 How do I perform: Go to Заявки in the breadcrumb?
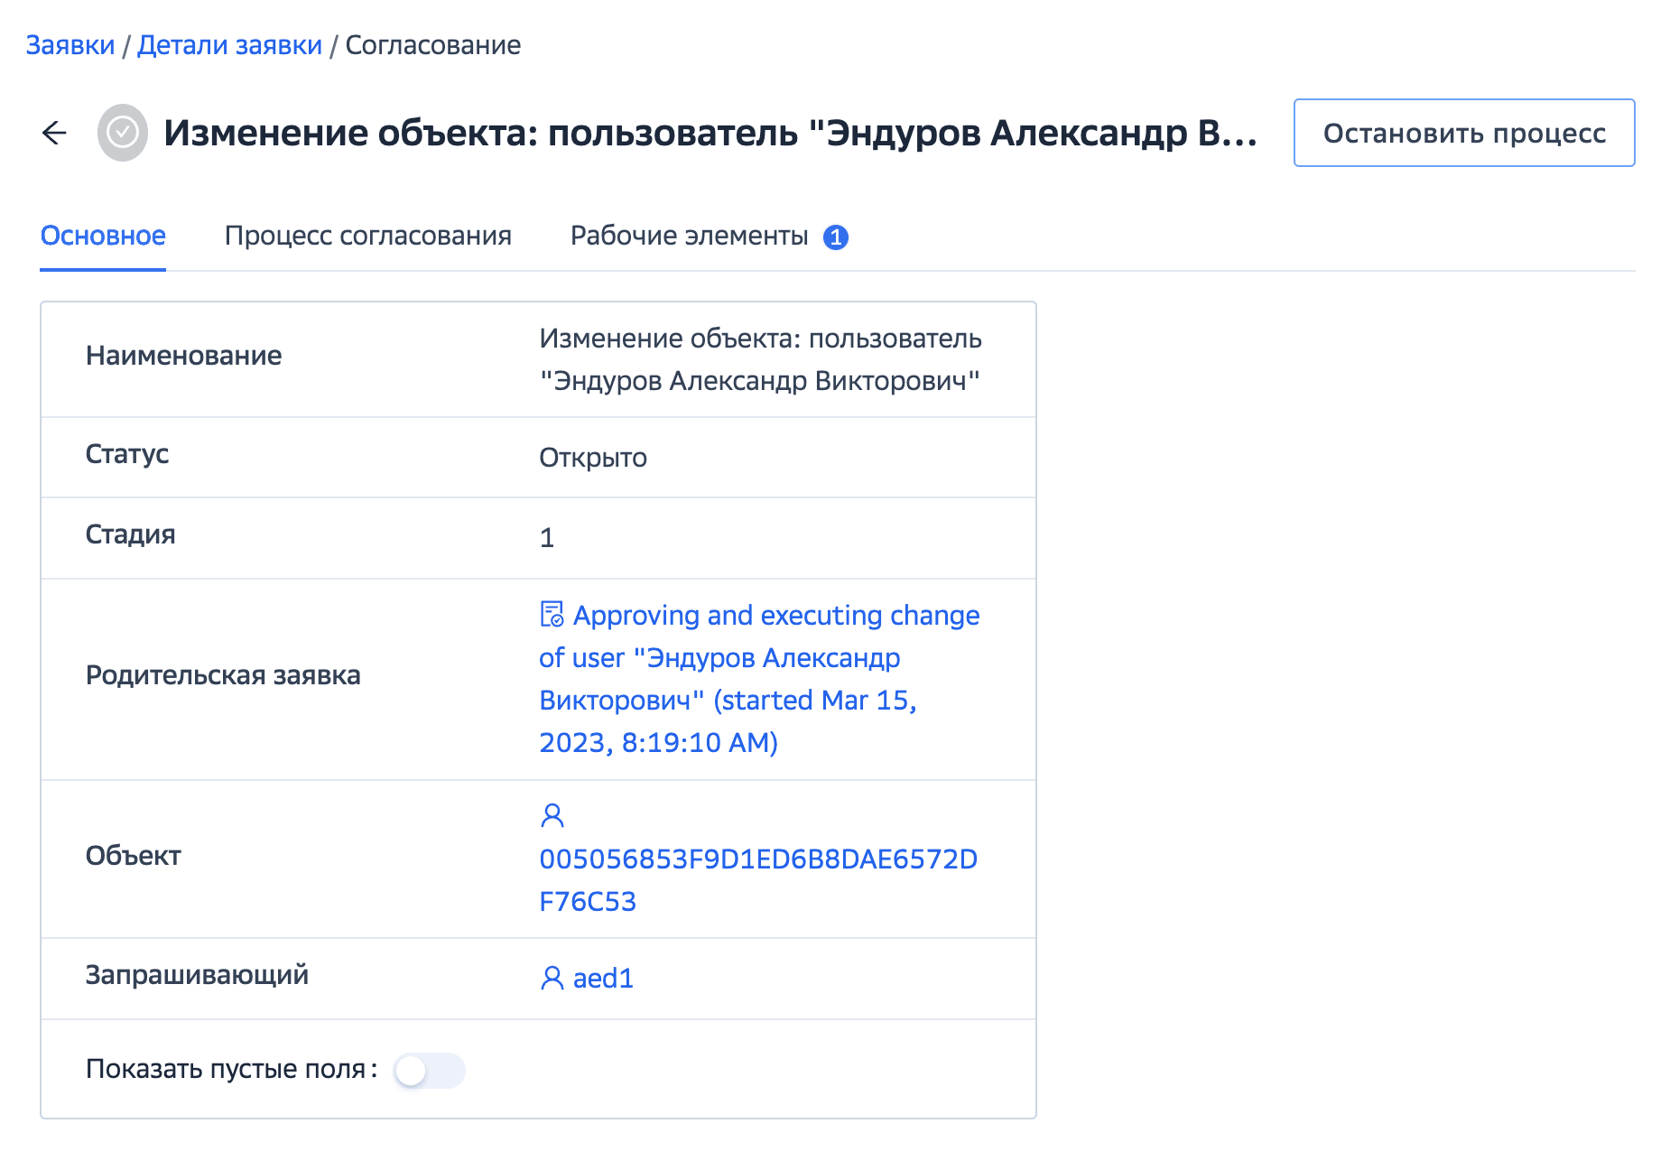click(x=70, y=45)
